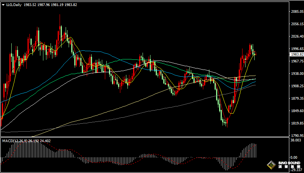This screenshot has height=173, width=304.
Task: Click the 1819.85 price axis label
Action: tap(297, 123)
